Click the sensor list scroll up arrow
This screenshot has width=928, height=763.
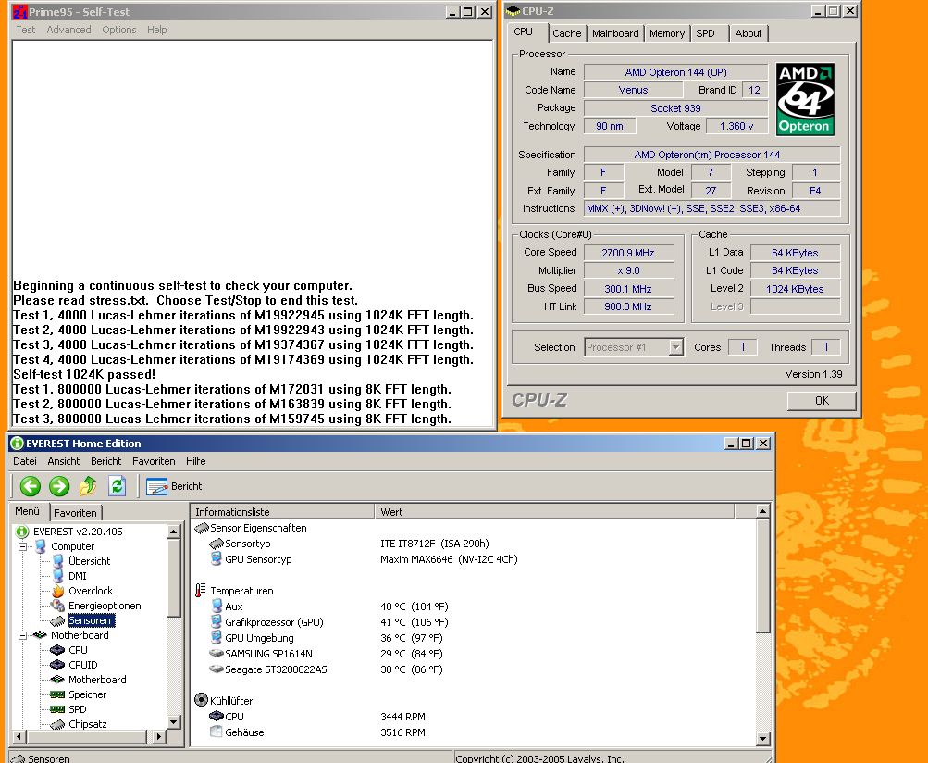click(762, 510)
